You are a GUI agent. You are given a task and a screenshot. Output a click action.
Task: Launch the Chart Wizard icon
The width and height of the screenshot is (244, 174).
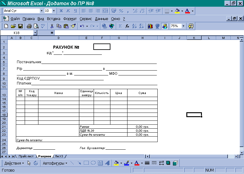[150, 26]
